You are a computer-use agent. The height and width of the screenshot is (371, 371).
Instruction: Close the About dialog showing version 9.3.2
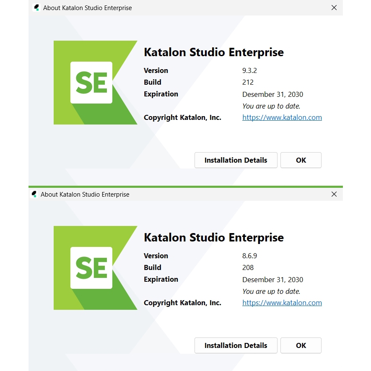point(334,8)
